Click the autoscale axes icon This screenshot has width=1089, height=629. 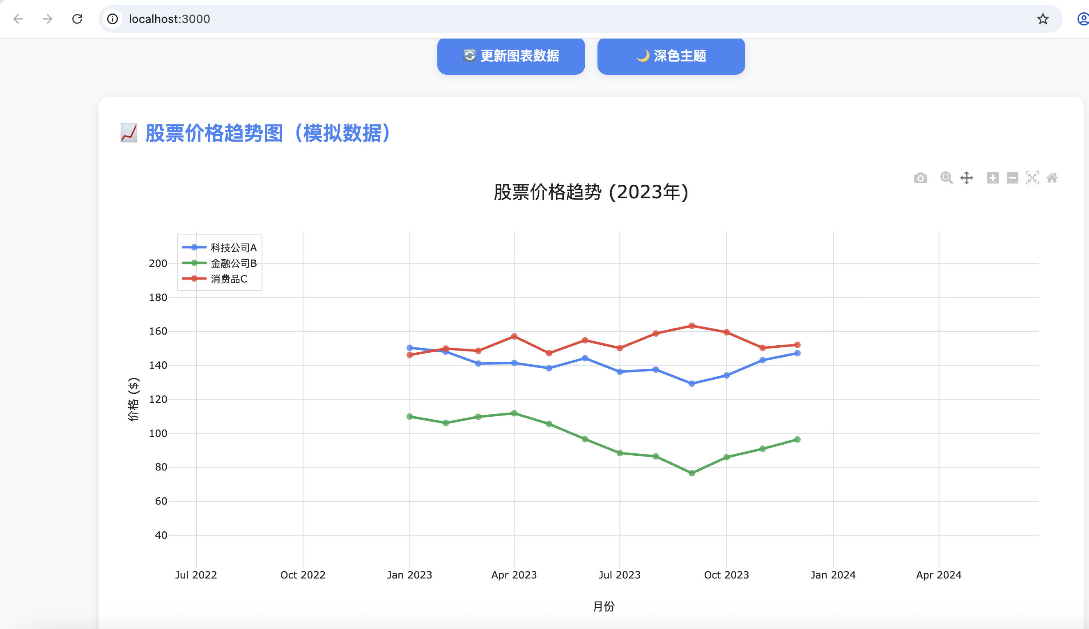click(1032, 178)
